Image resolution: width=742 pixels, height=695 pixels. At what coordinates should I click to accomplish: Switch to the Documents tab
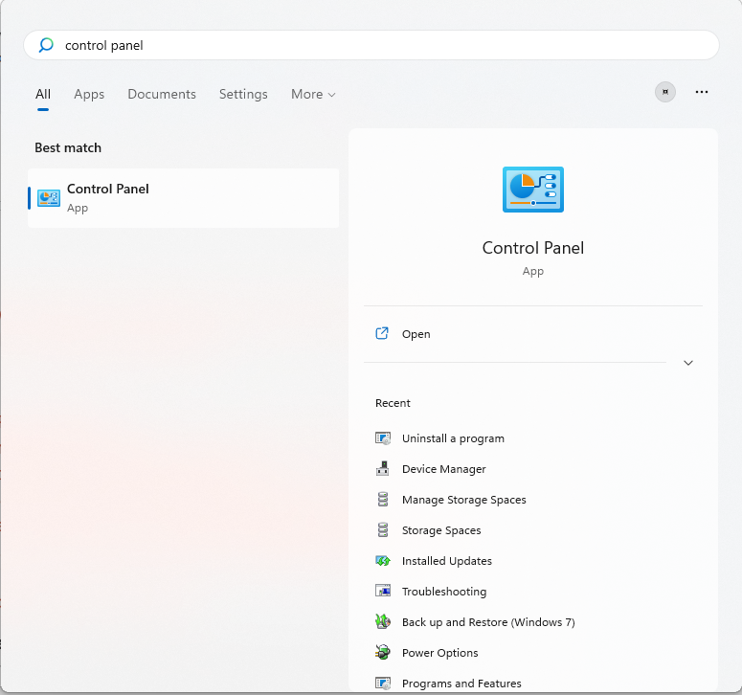[x=162, y=94]
